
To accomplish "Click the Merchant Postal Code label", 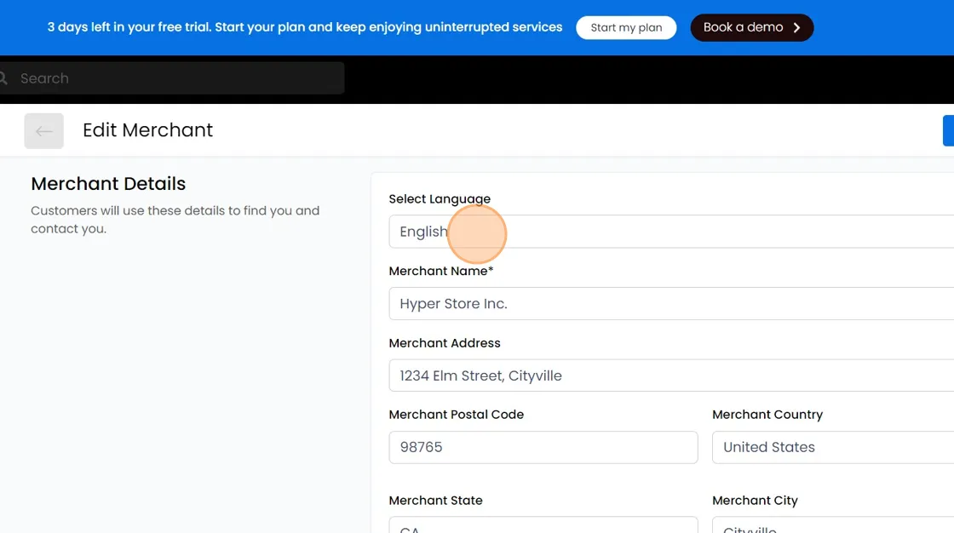I will click(457, 415).
